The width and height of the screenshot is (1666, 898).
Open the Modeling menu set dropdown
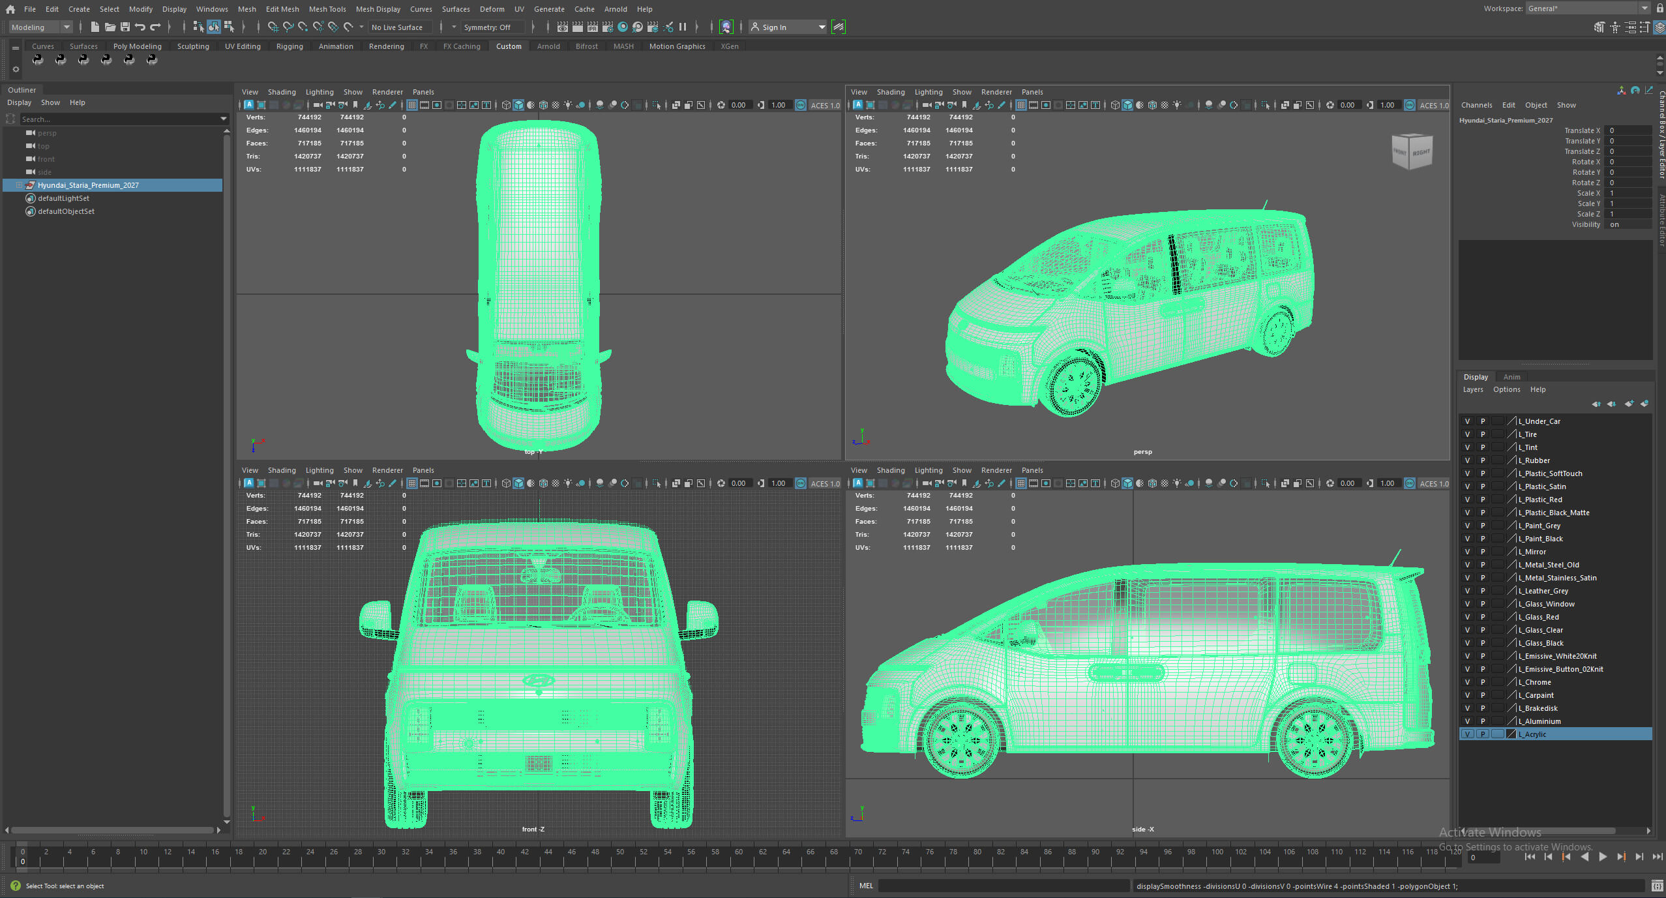tap(40, 27)
